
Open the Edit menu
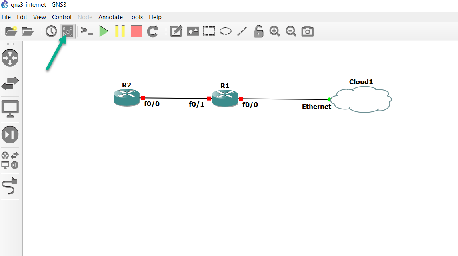[22, 17]
